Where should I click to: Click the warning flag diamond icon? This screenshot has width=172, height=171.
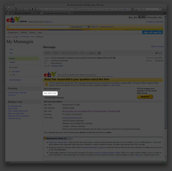(46, 84)
